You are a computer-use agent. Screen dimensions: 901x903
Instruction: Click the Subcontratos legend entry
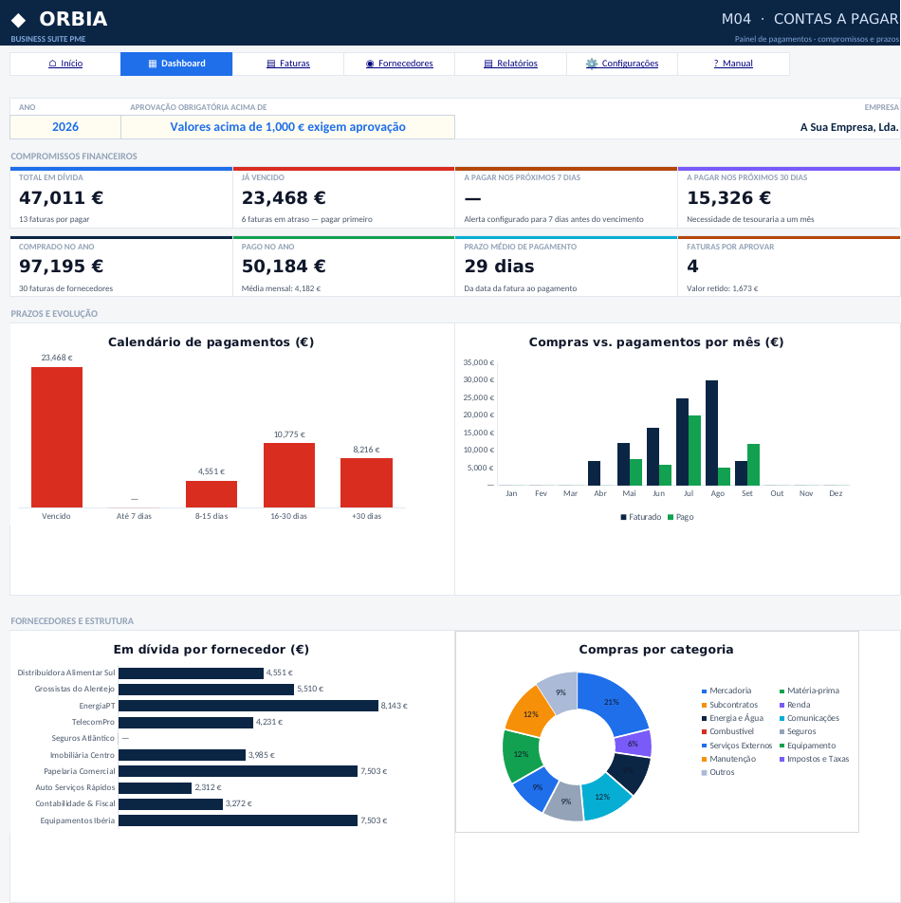(729, 705)
